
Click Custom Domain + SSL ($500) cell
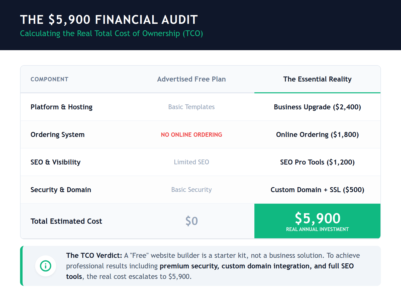point(317,190)
